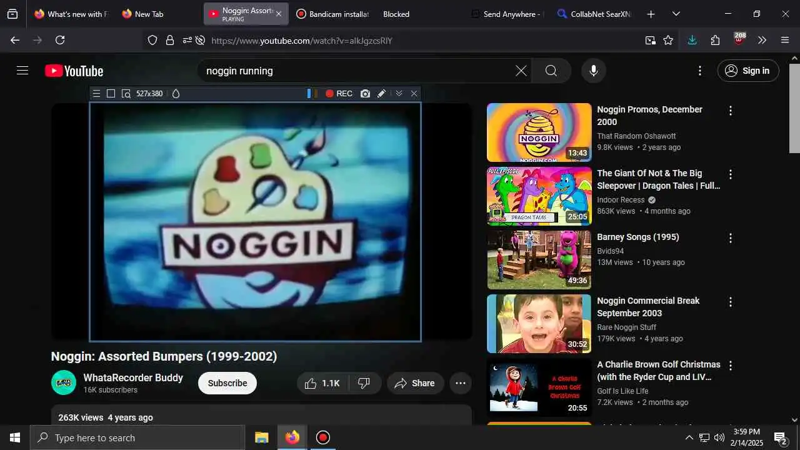Image resolution: width=800 pixels, height=450 pixels.
Task: Run search with the magnifier button
Action: tap(551, 71)
